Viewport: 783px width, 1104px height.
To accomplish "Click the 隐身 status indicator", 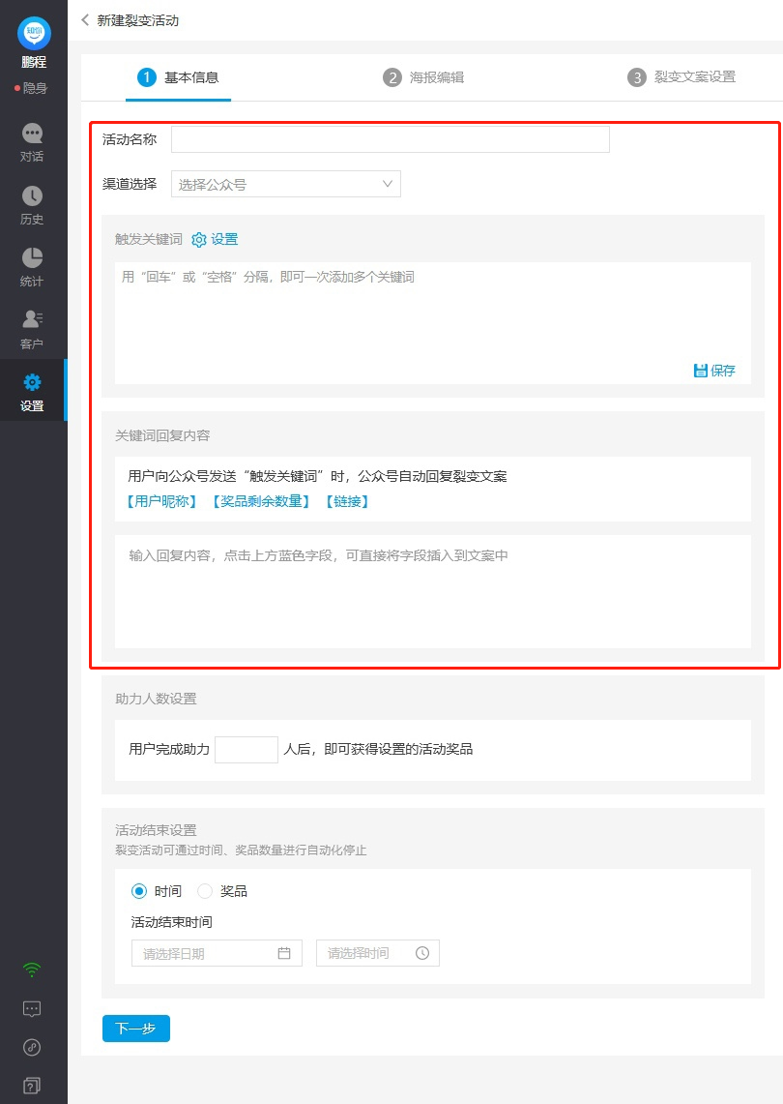I will [x=32, y=88].
